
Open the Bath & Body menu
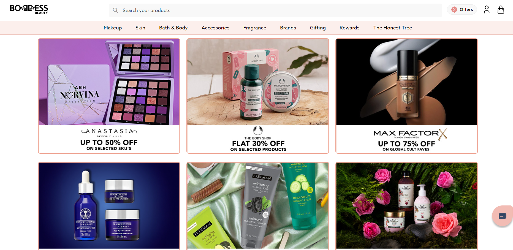(x=173, y=28)
